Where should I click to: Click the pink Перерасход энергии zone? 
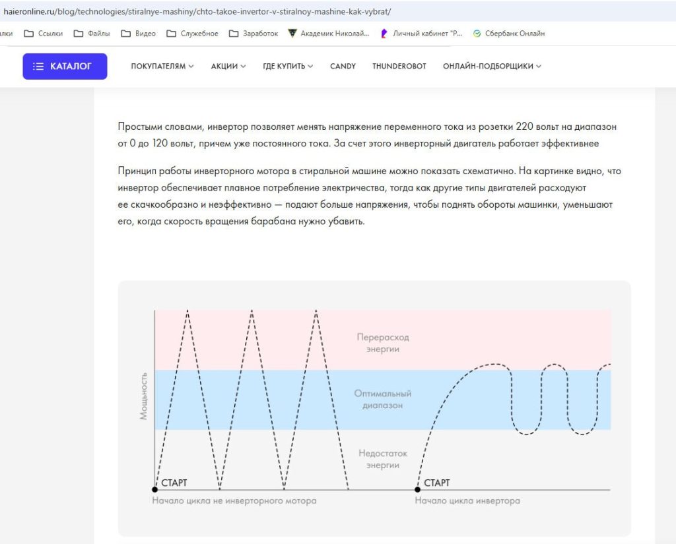(383, 342)
